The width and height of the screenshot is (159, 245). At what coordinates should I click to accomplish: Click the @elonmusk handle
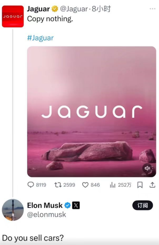[x=47, y=214]
